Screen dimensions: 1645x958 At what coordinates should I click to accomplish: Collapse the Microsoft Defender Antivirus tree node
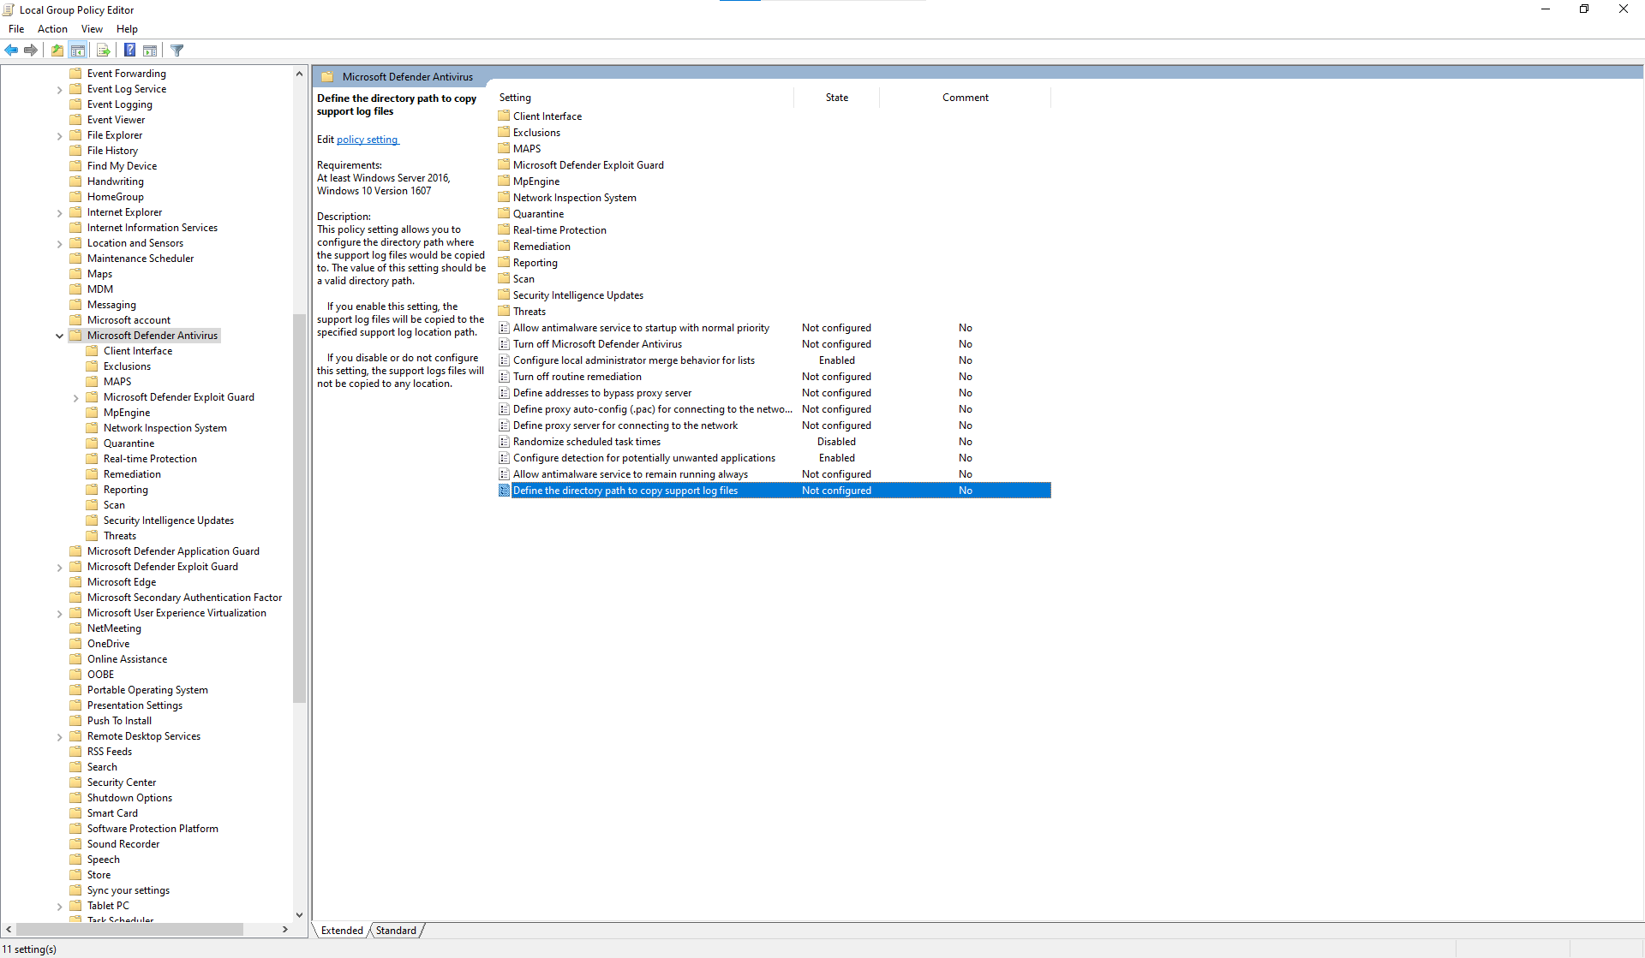click(59, 336)
